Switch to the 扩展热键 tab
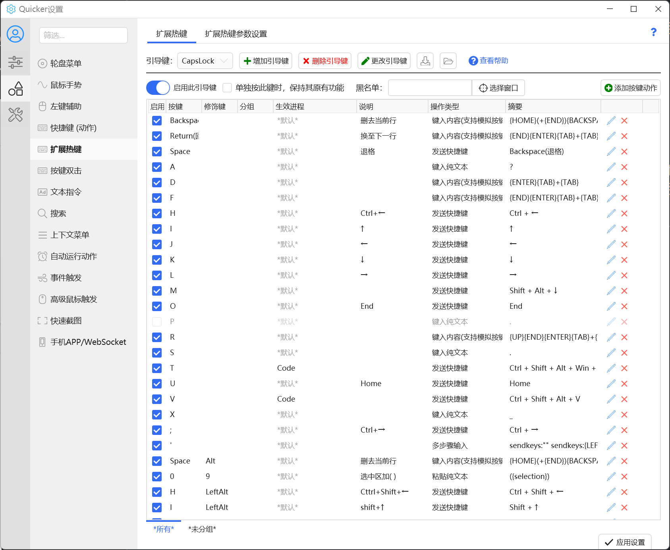 tap(172, 34)
